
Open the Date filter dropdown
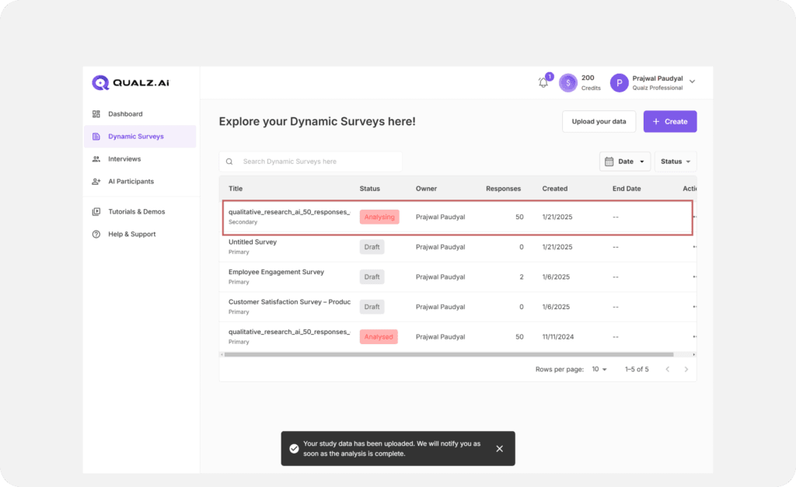point(625,162)
